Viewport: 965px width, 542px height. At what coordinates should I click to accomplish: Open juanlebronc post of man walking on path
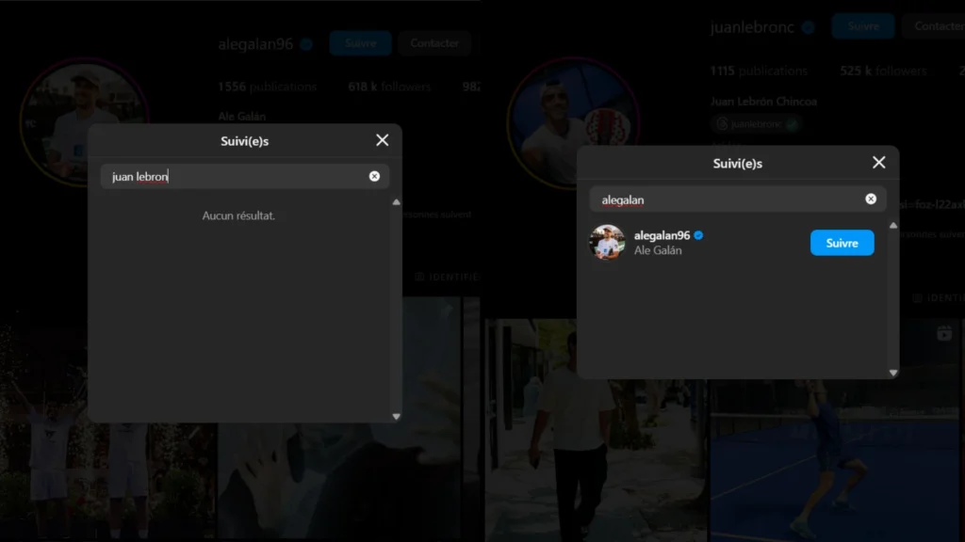(597, 430)
